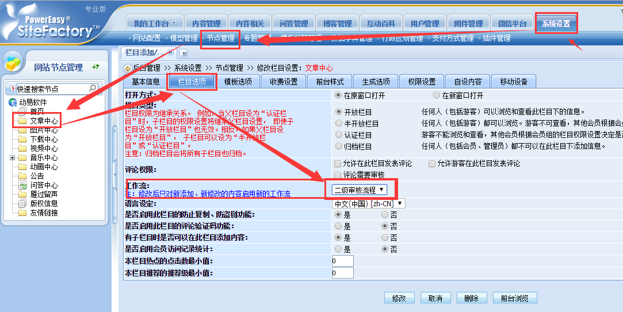This screenshot has height=312, width=623.
Task: Open the 我的工作台 dropdown menu
Action: click(155, 24)
